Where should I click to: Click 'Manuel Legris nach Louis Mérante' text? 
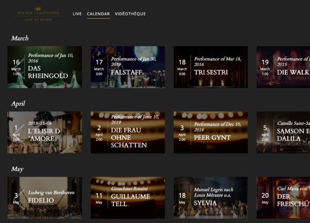(214, 193)
